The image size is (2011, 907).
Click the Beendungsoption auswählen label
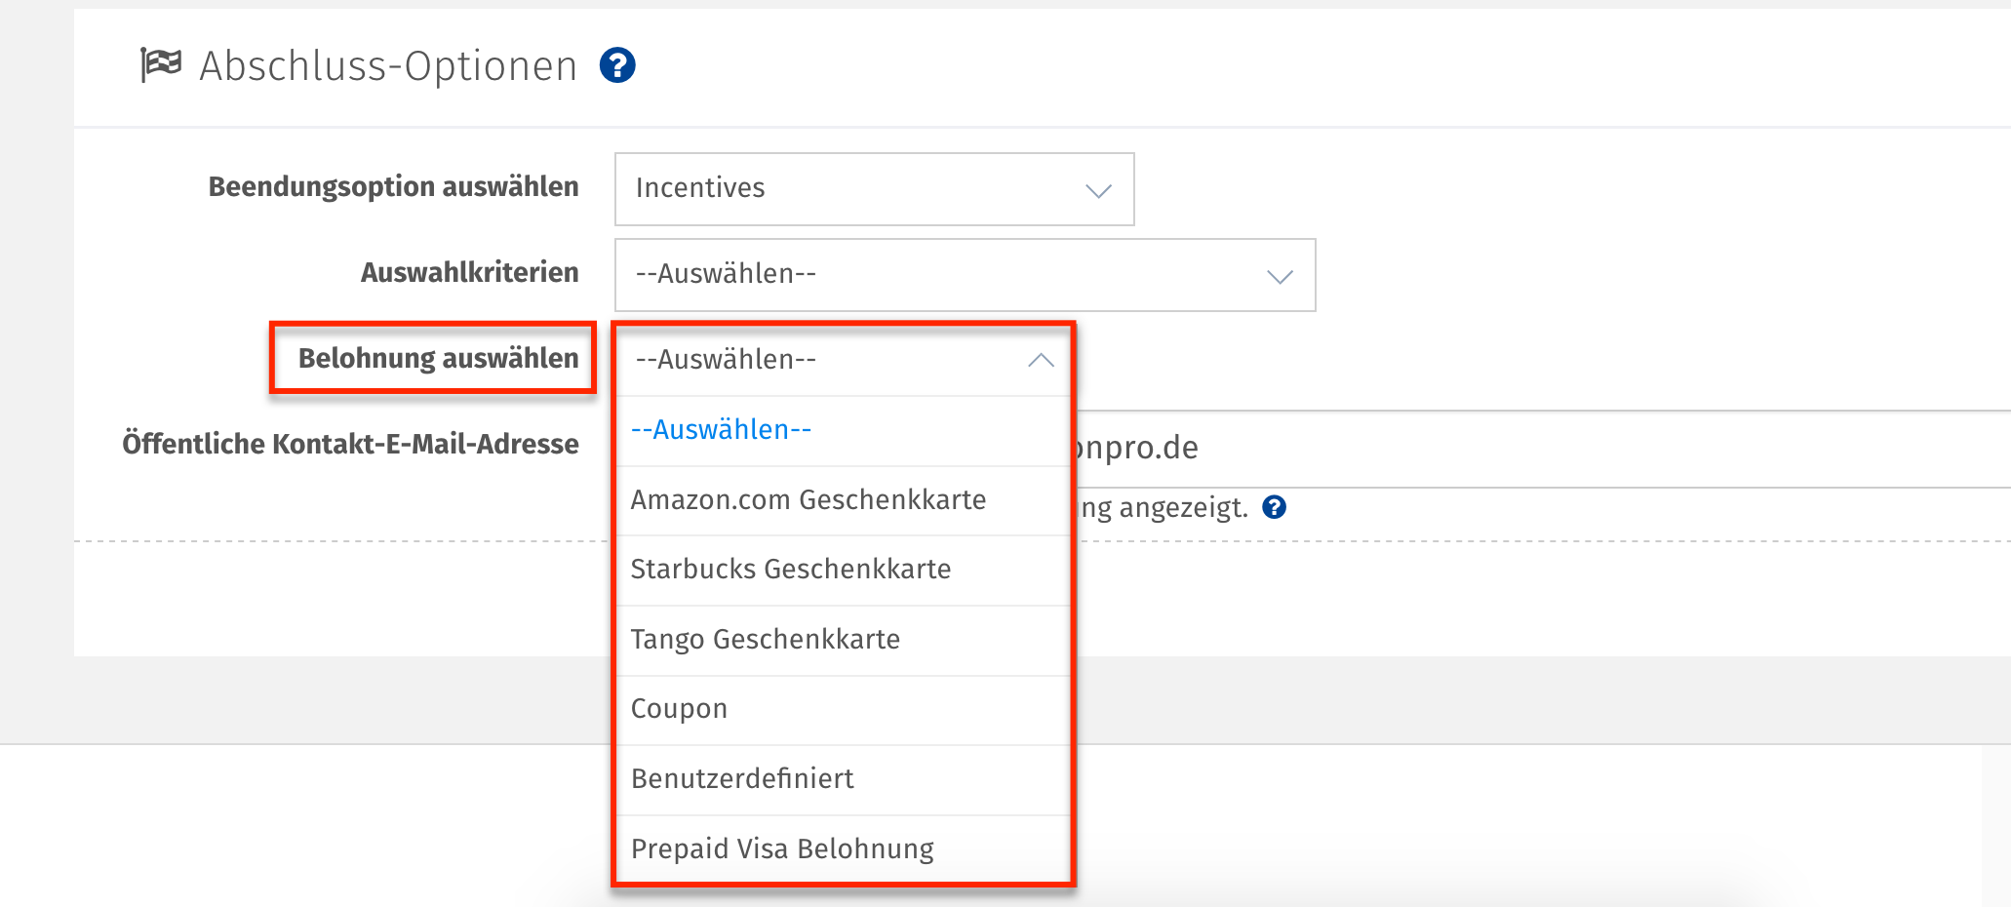tap(393, 186)
